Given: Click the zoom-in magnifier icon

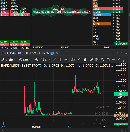Looking at the screenshot, I should click(x=37, y=60).
